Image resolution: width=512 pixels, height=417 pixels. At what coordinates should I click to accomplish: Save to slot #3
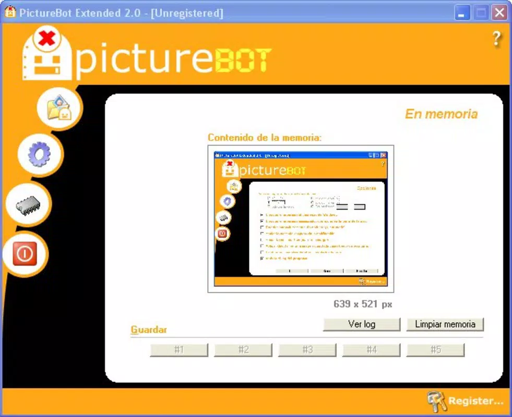307,350
